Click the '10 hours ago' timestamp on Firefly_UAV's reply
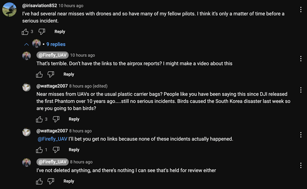The width and height of the screenshot is (307, 189). 82,55
